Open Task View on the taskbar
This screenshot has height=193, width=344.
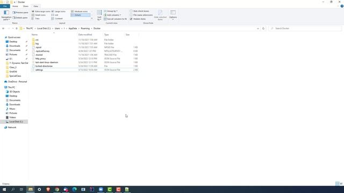(21, 189)
